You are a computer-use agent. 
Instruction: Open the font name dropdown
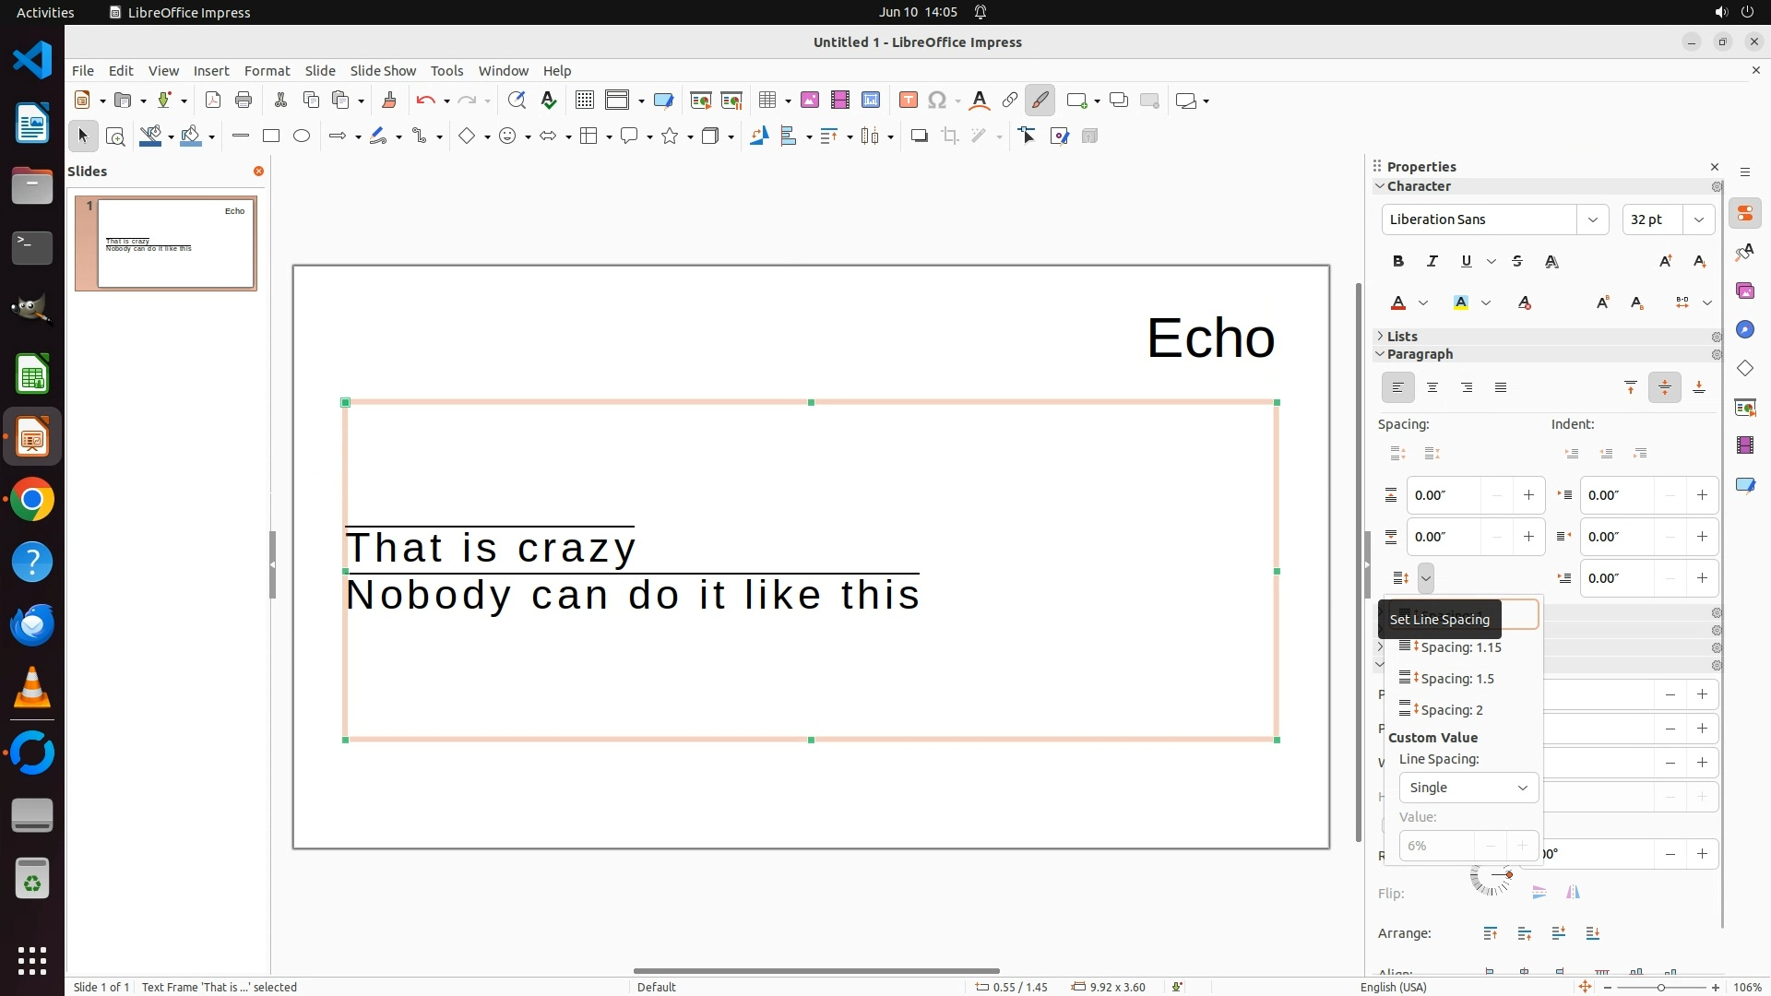[1592, 219]
